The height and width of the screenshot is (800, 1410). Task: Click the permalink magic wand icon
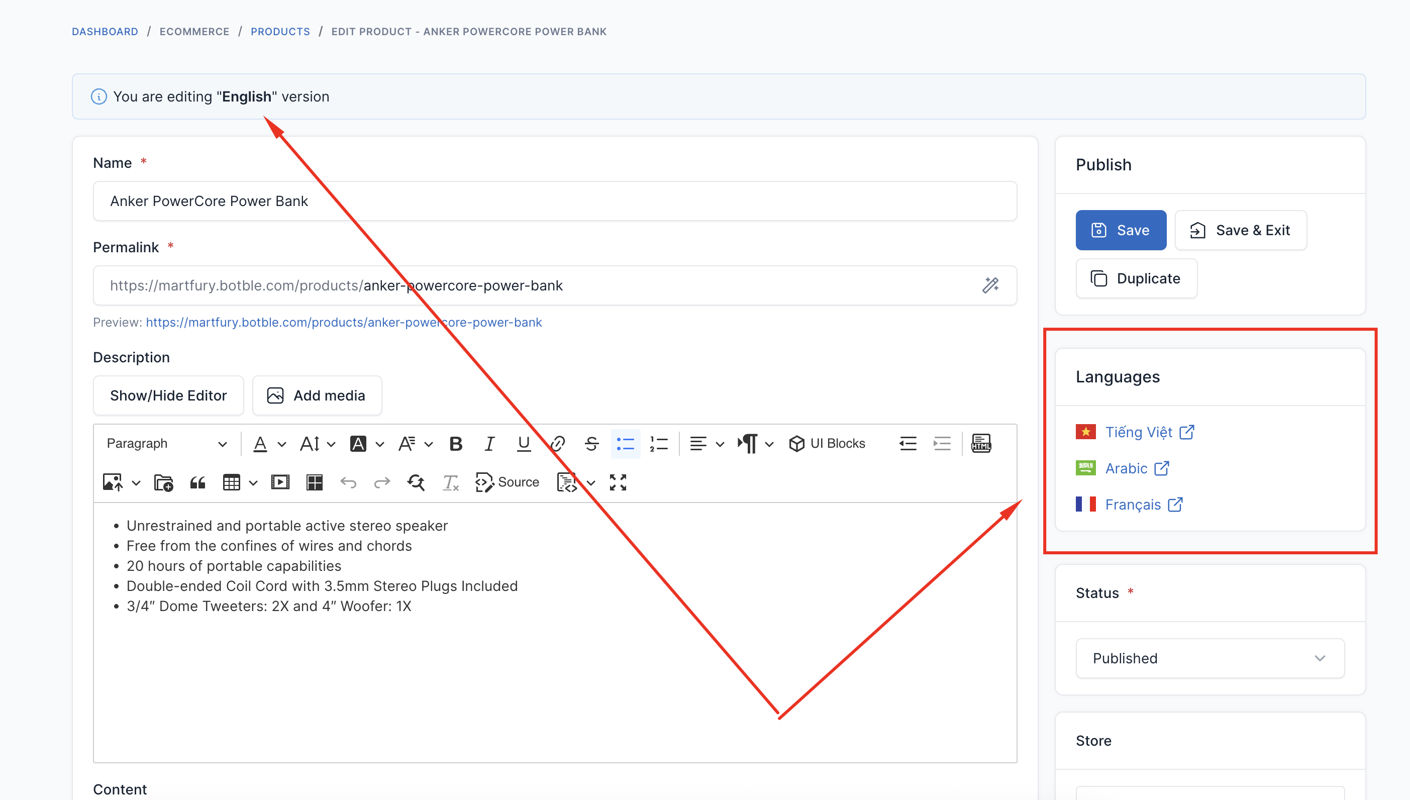point(990,286)
